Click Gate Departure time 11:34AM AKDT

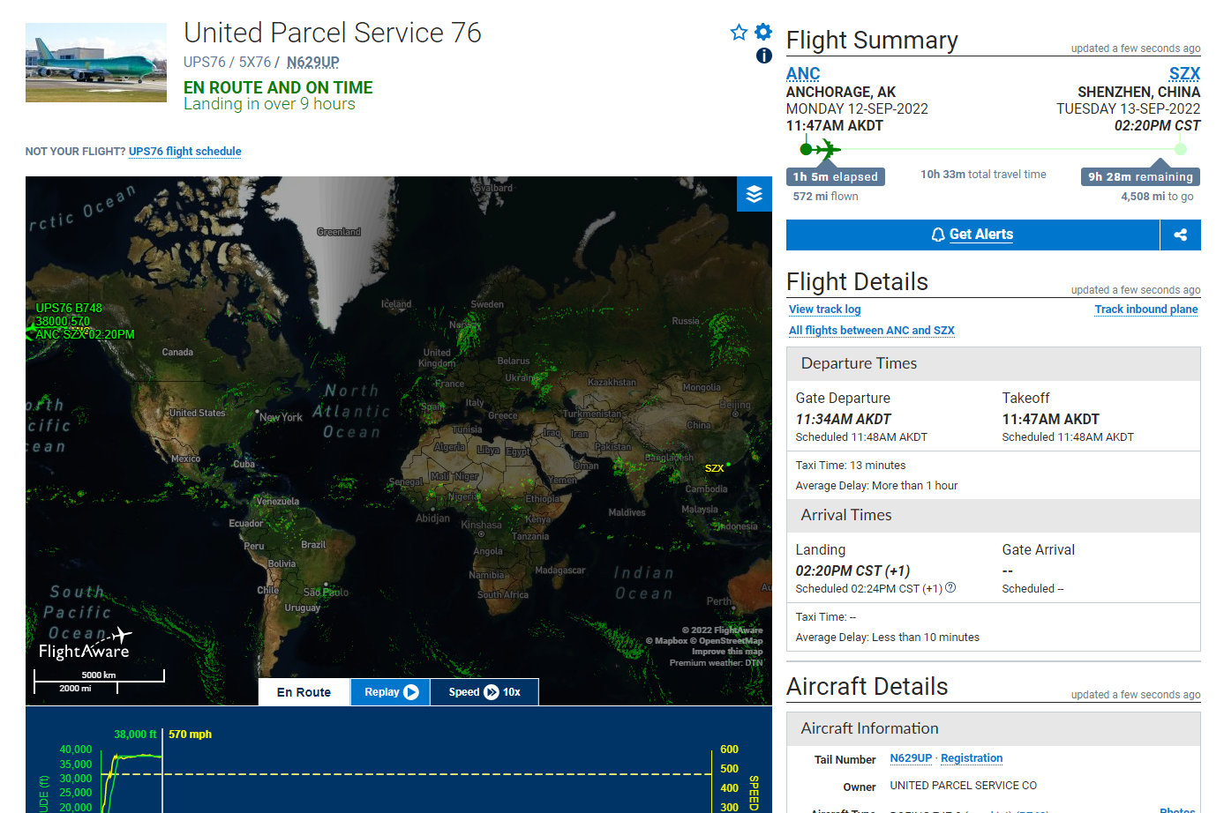point(844,419)
